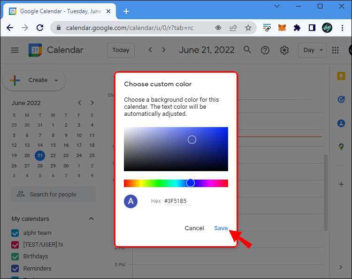The height and width of the screenshot is (279, 352).
Task: Open the MetaMask fox extension
Action: point(282,28)
